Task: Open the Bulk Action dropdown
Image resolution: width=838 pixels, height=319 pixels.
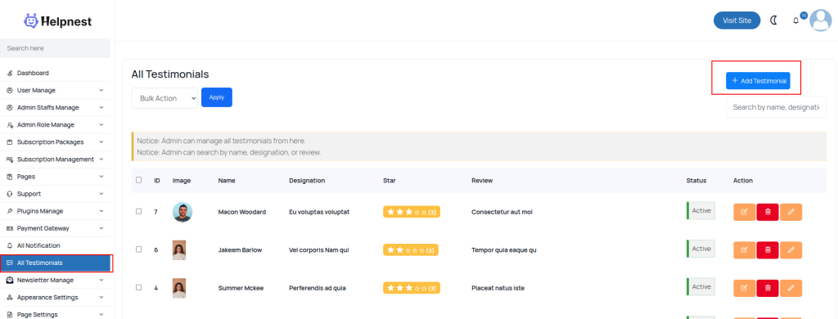Action: [164, 98]
